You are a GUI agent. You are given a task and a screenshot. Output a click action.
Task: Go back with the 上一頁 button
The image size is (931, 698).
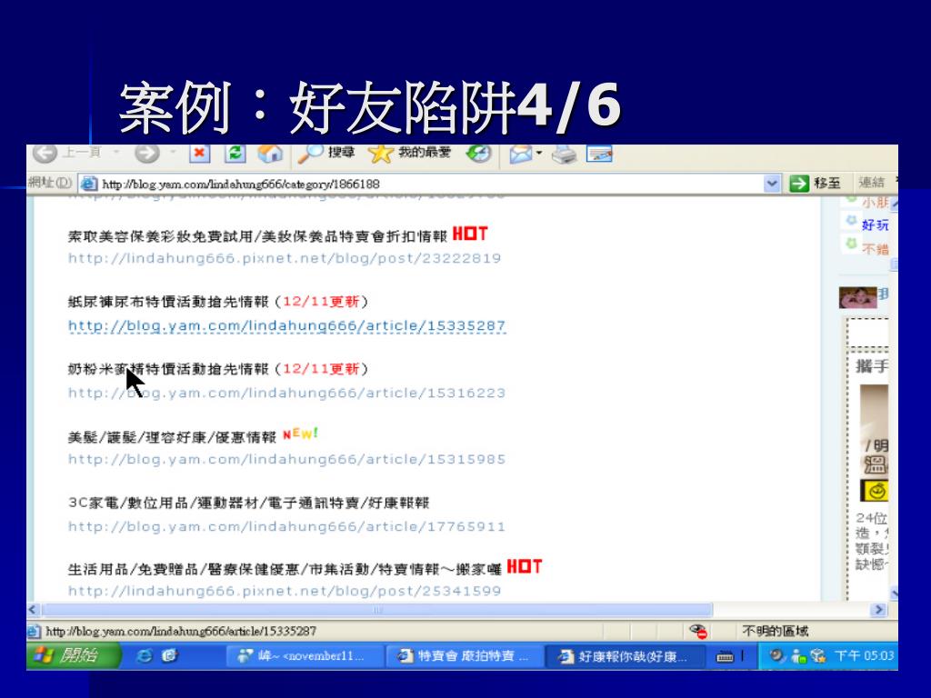coord(66,153)
